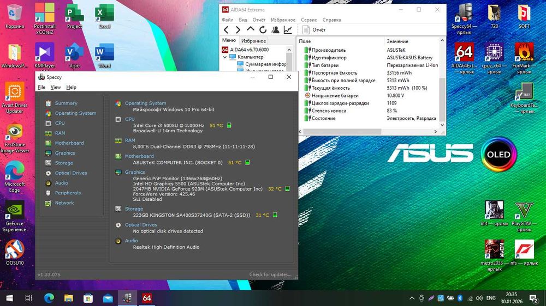Launch the Word desktop shortcut
Image resolution: width=546 pixels, height=306 pixels.
point(104,56)
